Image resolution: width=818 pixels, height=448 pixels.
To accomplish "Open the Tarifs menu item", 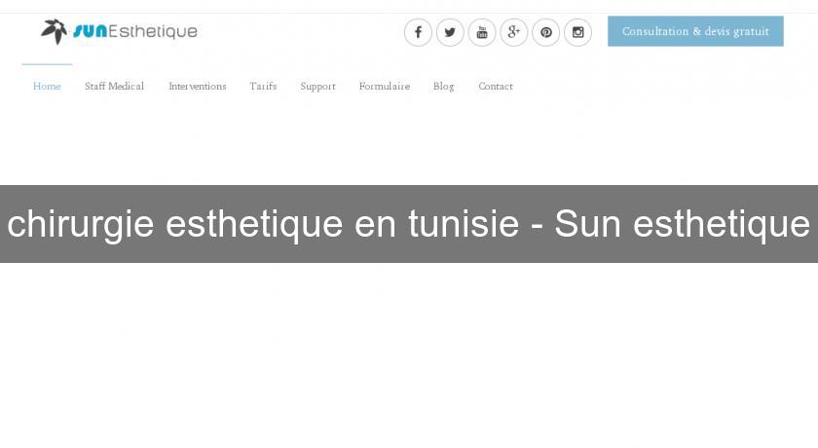I will [263, 86].
